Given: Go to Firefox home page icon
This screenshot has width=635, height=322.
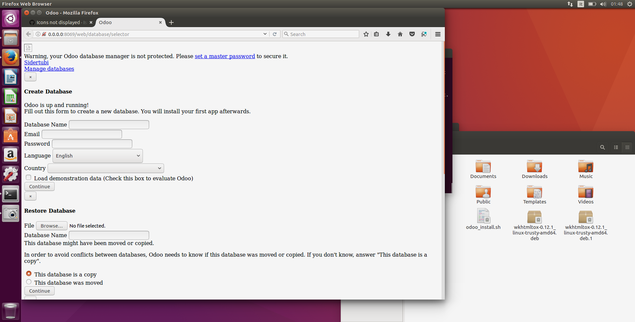Looking at the screenshot, I should click(x=400, y=34).
